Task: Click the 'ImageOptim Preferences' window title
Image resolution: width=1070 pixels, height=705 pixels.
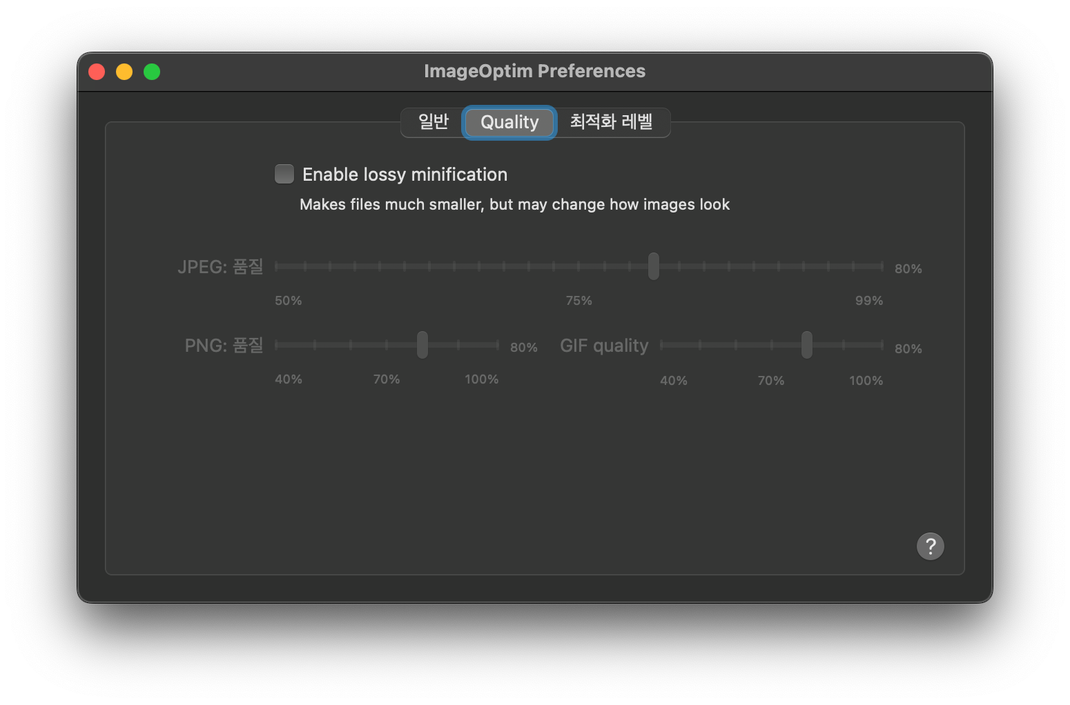Action: pyautogui.click(x=535, y=71)
